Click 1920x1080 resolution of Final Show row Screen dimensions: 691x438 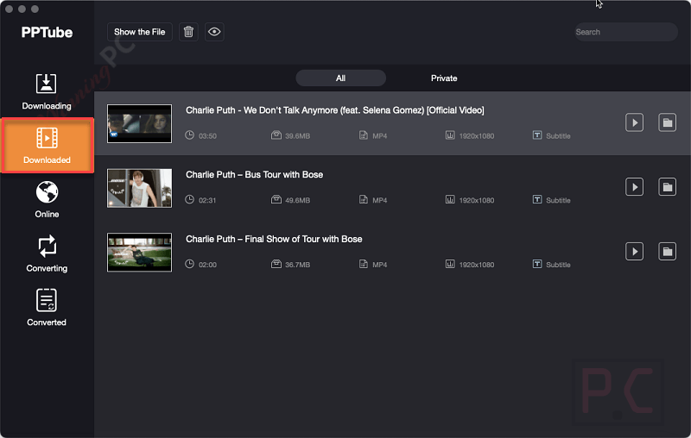point(477,265)
